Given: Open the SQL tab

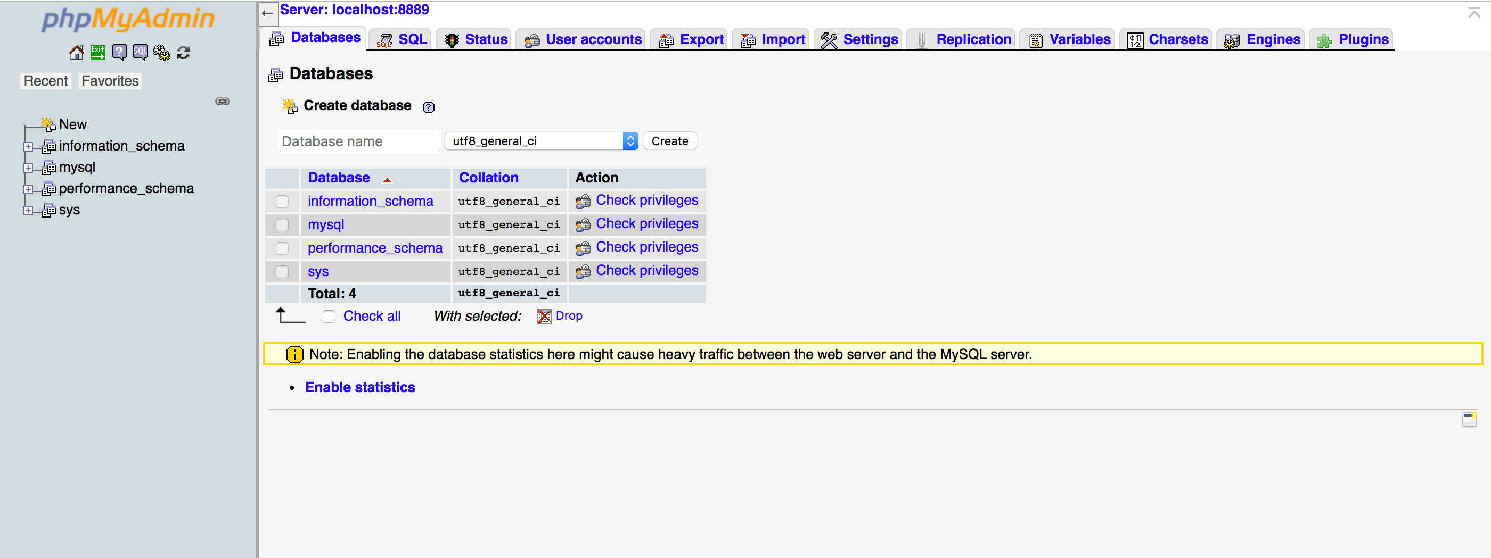Looking at the screenshot, I should 401,39.
